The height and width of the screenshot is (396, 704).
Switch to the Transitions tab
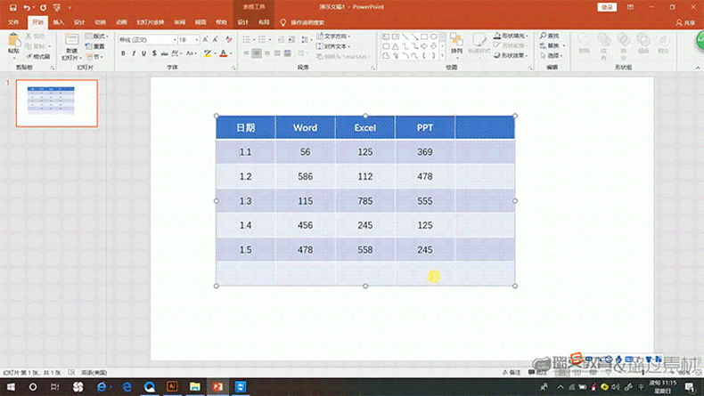pyautogui.click(x=100, y=22)
